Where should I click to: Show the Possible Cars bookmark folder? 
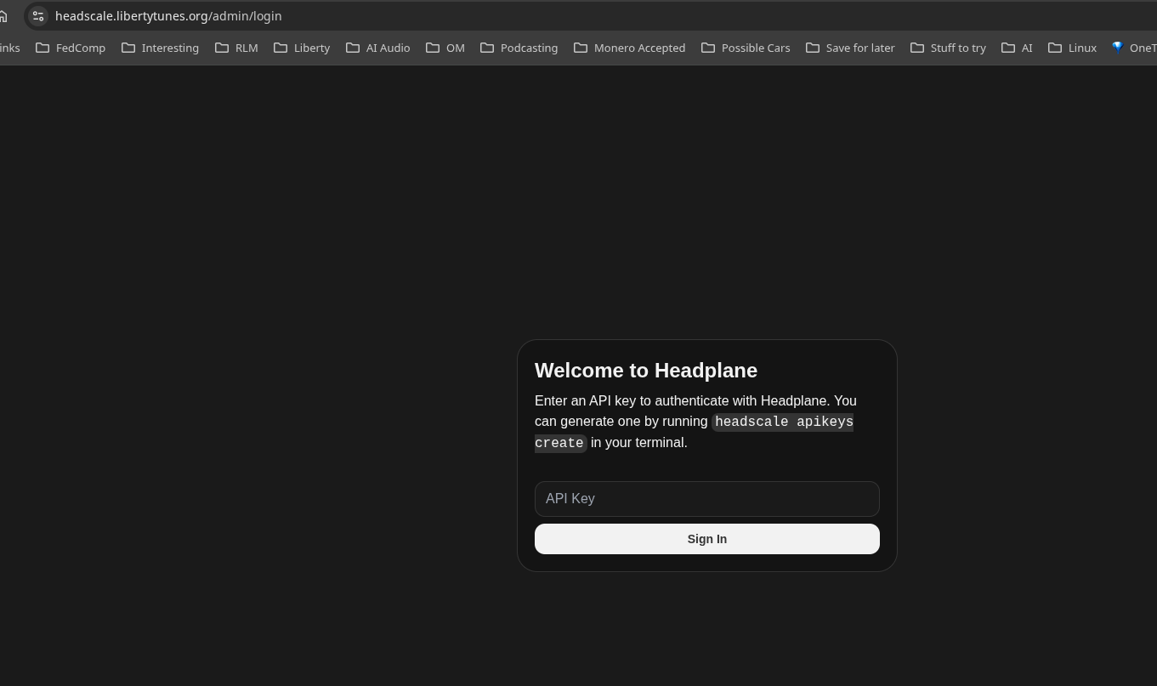pos(746,48)
